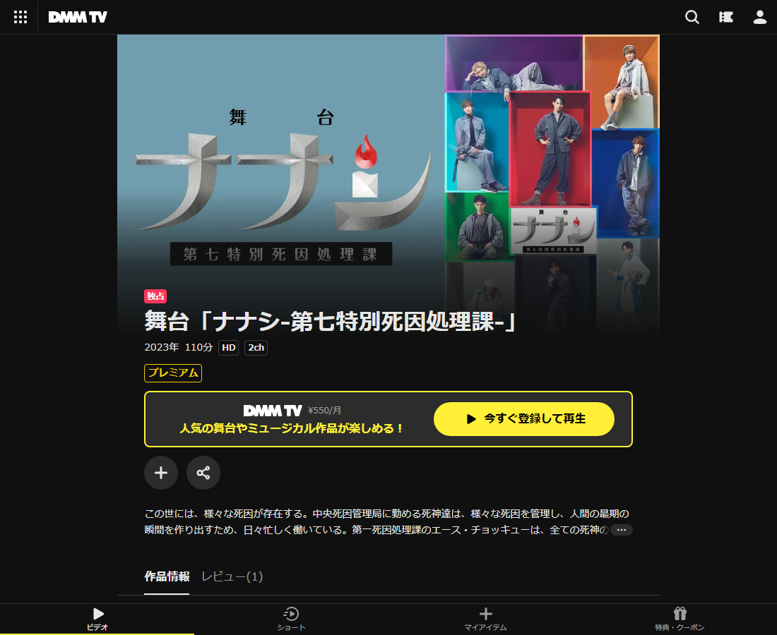Open the coupon ticket icon in header

(726, 18)
